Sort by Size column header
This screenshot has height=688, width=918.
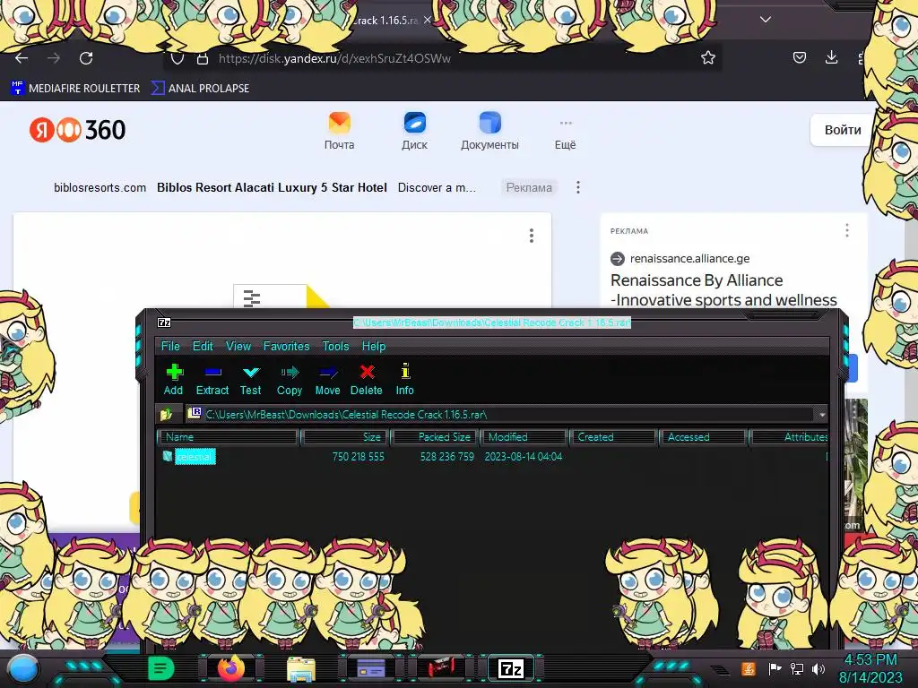click(344, 437)
